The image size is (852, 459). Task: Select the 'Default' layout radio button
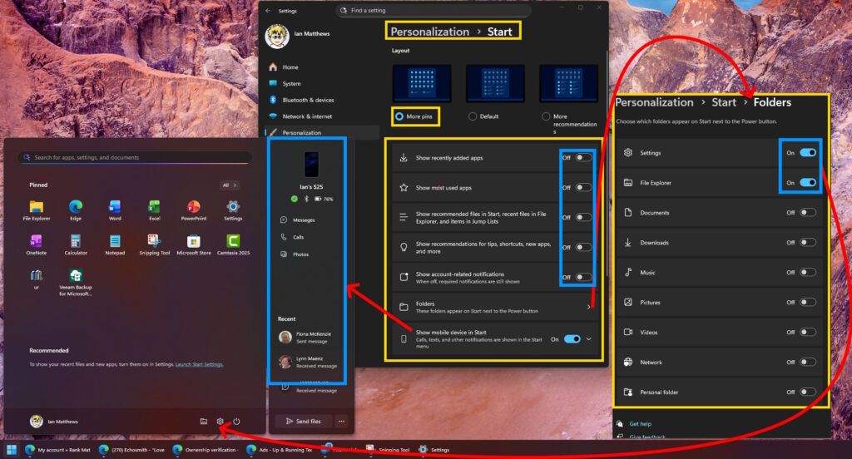coord(473,116)
